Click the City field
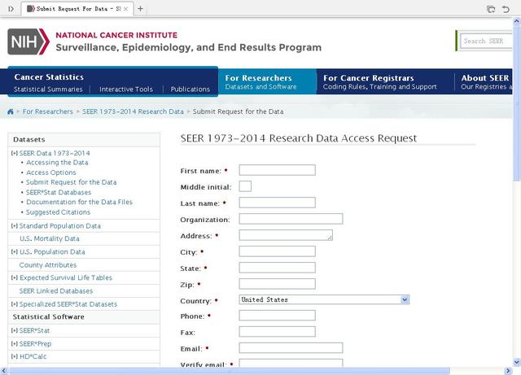This screenshot has width=521, height=375. coord(277,251)
